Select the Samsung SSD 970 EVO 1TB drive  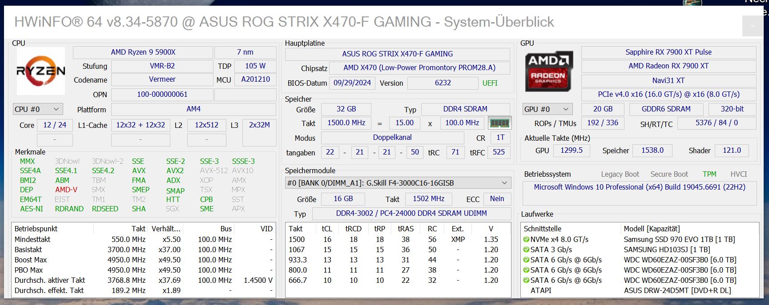tap(640, 239)
